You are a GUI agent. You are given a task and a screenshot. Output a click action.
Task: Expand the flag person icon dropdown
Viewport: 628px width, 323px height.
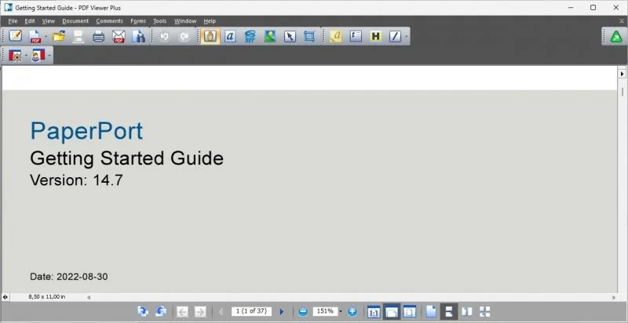[49, 56]
